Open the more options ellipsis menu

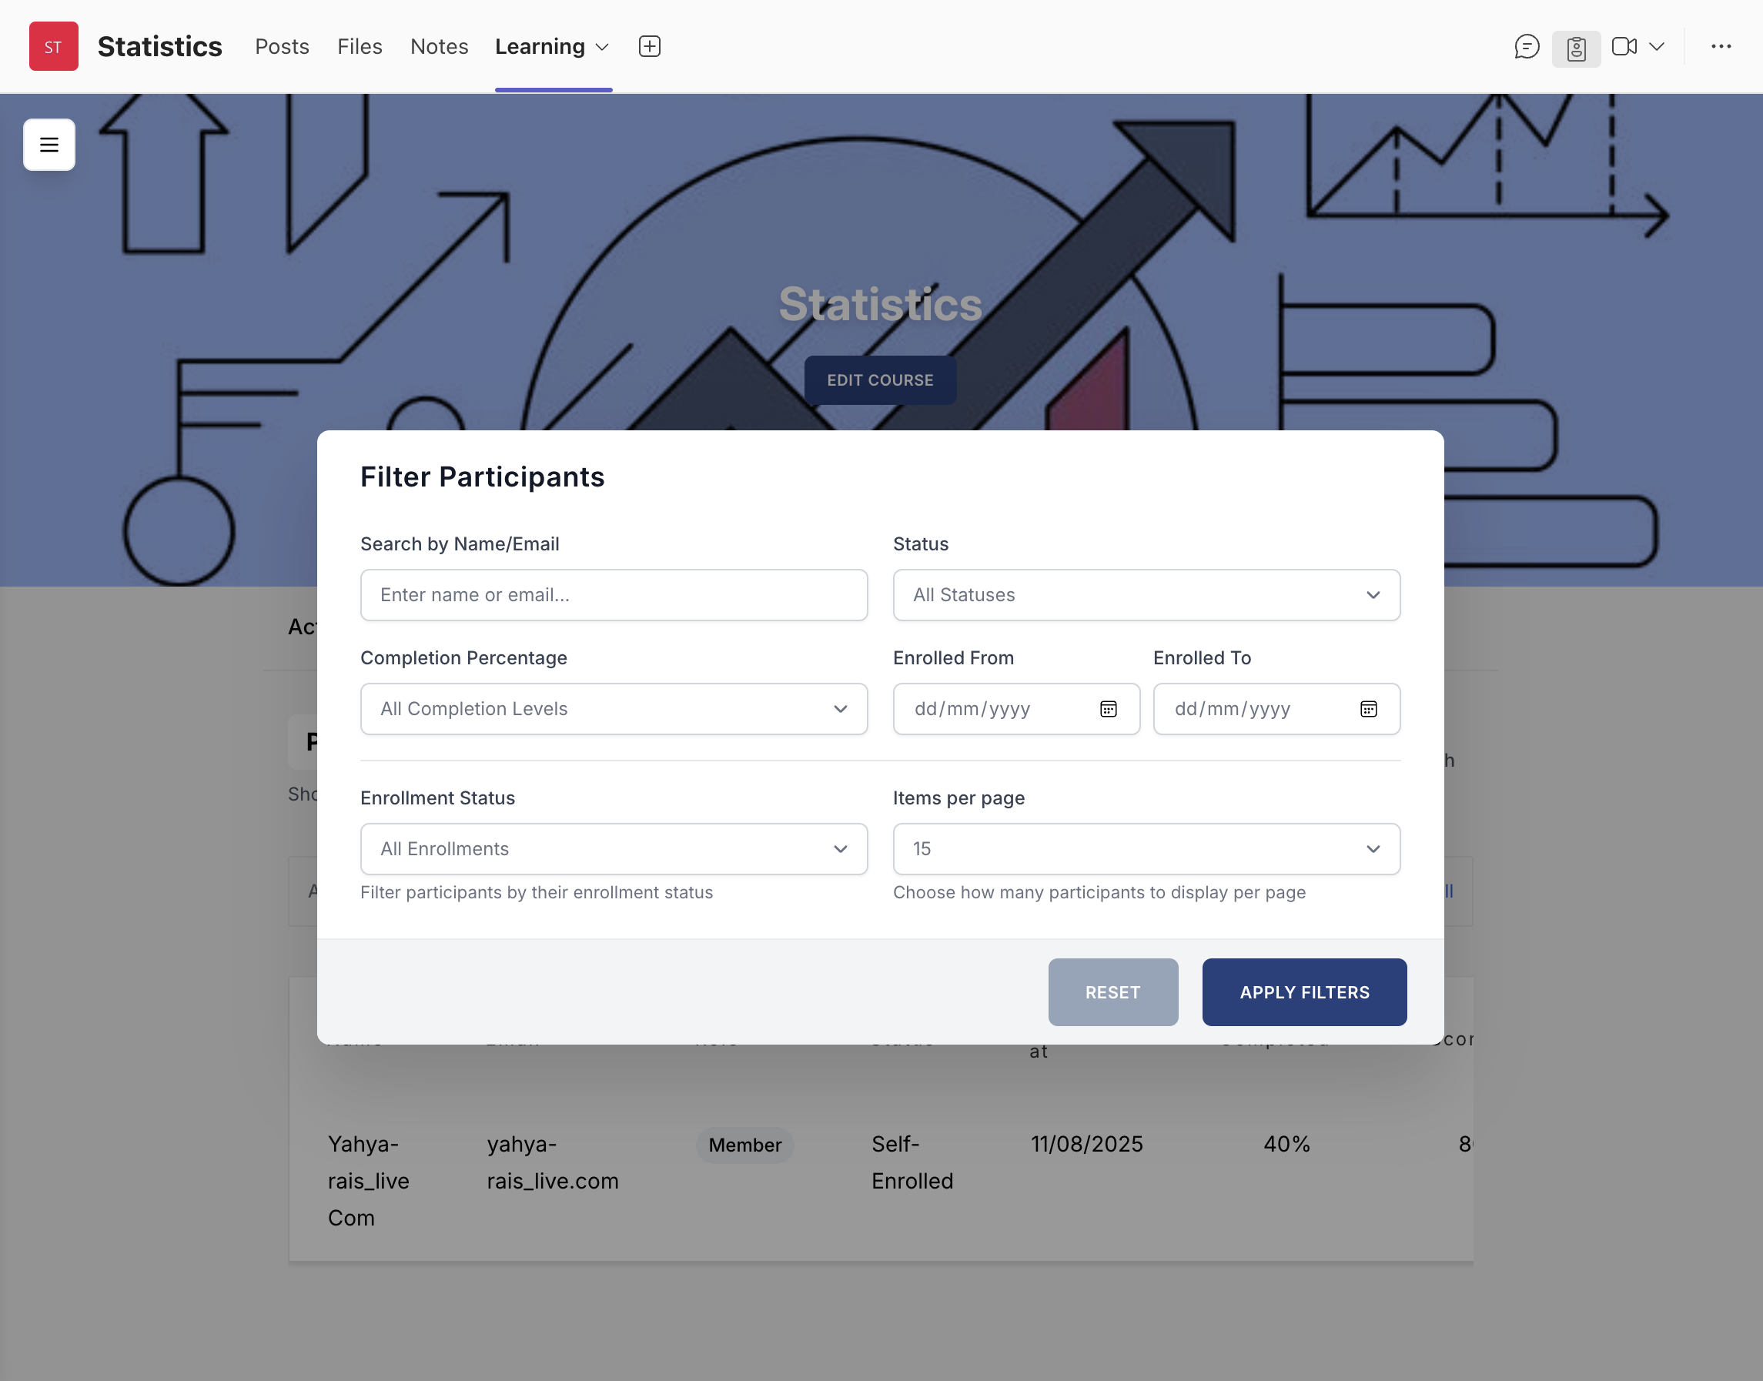point(1721,47)
